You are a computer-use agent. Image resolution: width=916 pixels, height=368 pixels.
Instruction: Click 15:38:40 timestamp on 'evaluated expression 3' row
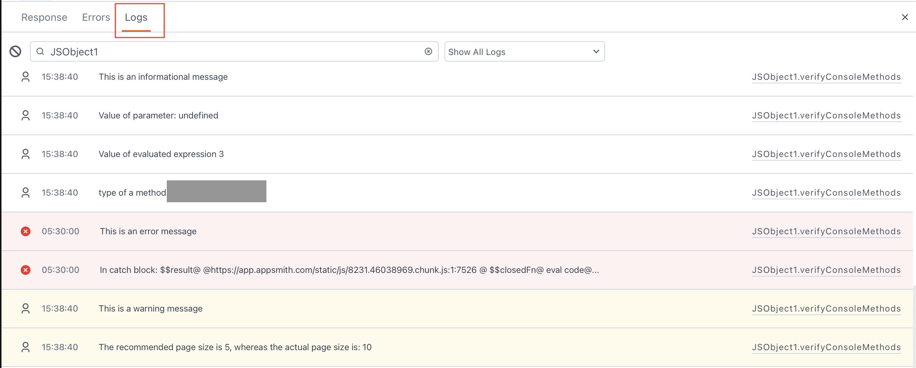pos(60,154)
